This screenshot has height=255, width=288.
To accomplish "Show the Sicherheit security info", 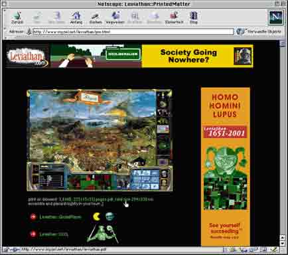I will pyautogui.click(x=174, y=18).
